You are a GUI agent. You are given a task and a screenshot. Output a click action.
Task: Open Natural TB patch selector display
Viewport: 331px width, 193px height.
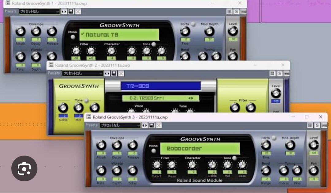coord(119,35)
